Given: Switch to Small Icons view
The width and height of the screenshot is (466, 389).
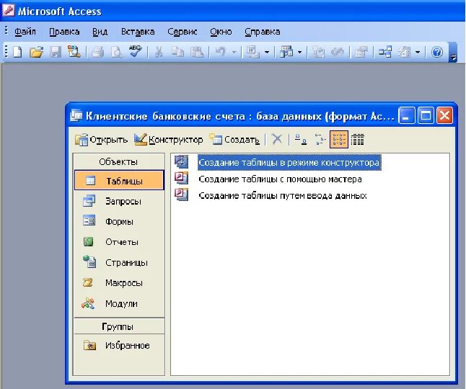Looking at the screenshot, I should (x=320, y=139).
